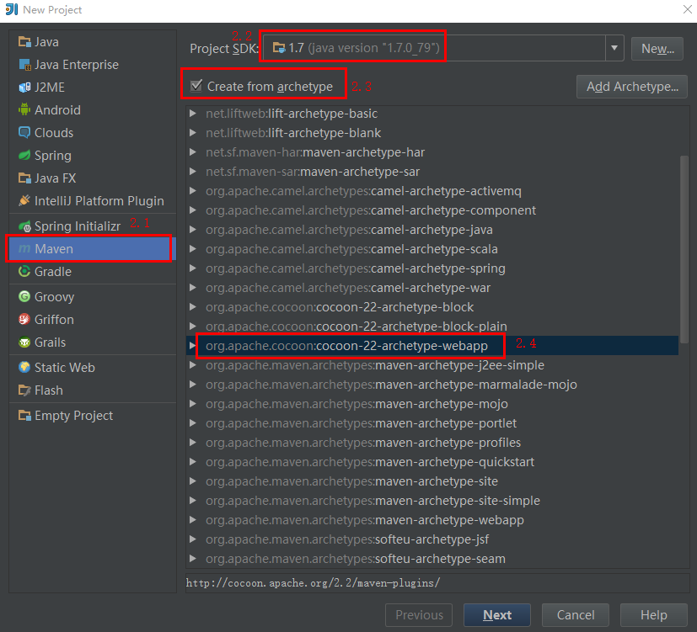Toggle the Create from archetype checkbox
The height and width of the screenshot is (632, 697).
pos(196,86)
